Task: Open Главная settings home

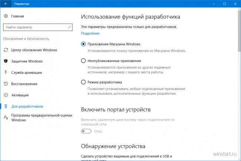Action: click(x=17, y=16)
